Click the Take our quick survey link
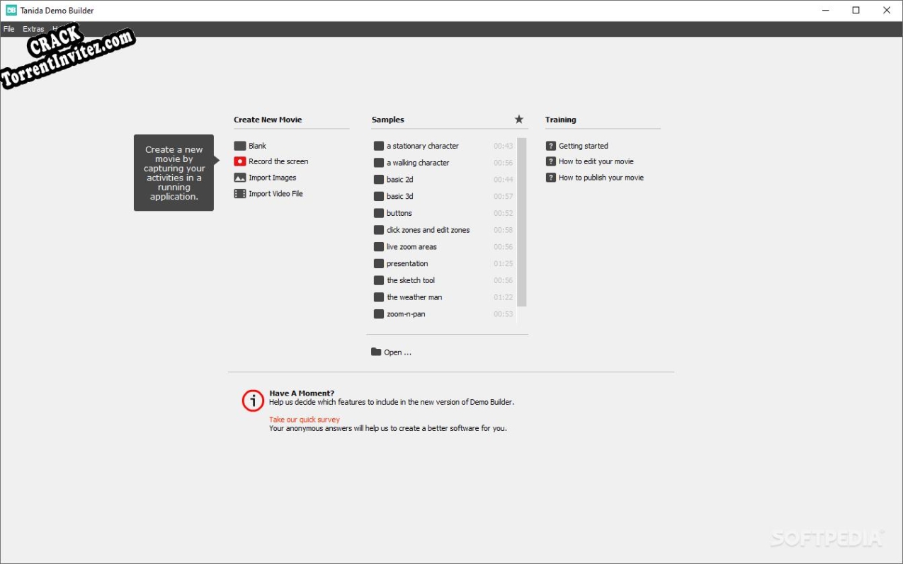 click(x=304, y=419)
